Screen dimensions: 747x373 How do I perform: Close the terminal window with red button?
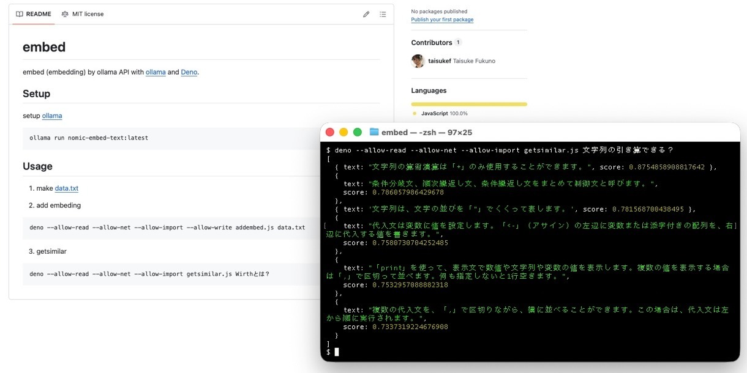pyautogui.click(x=330, y=132)
